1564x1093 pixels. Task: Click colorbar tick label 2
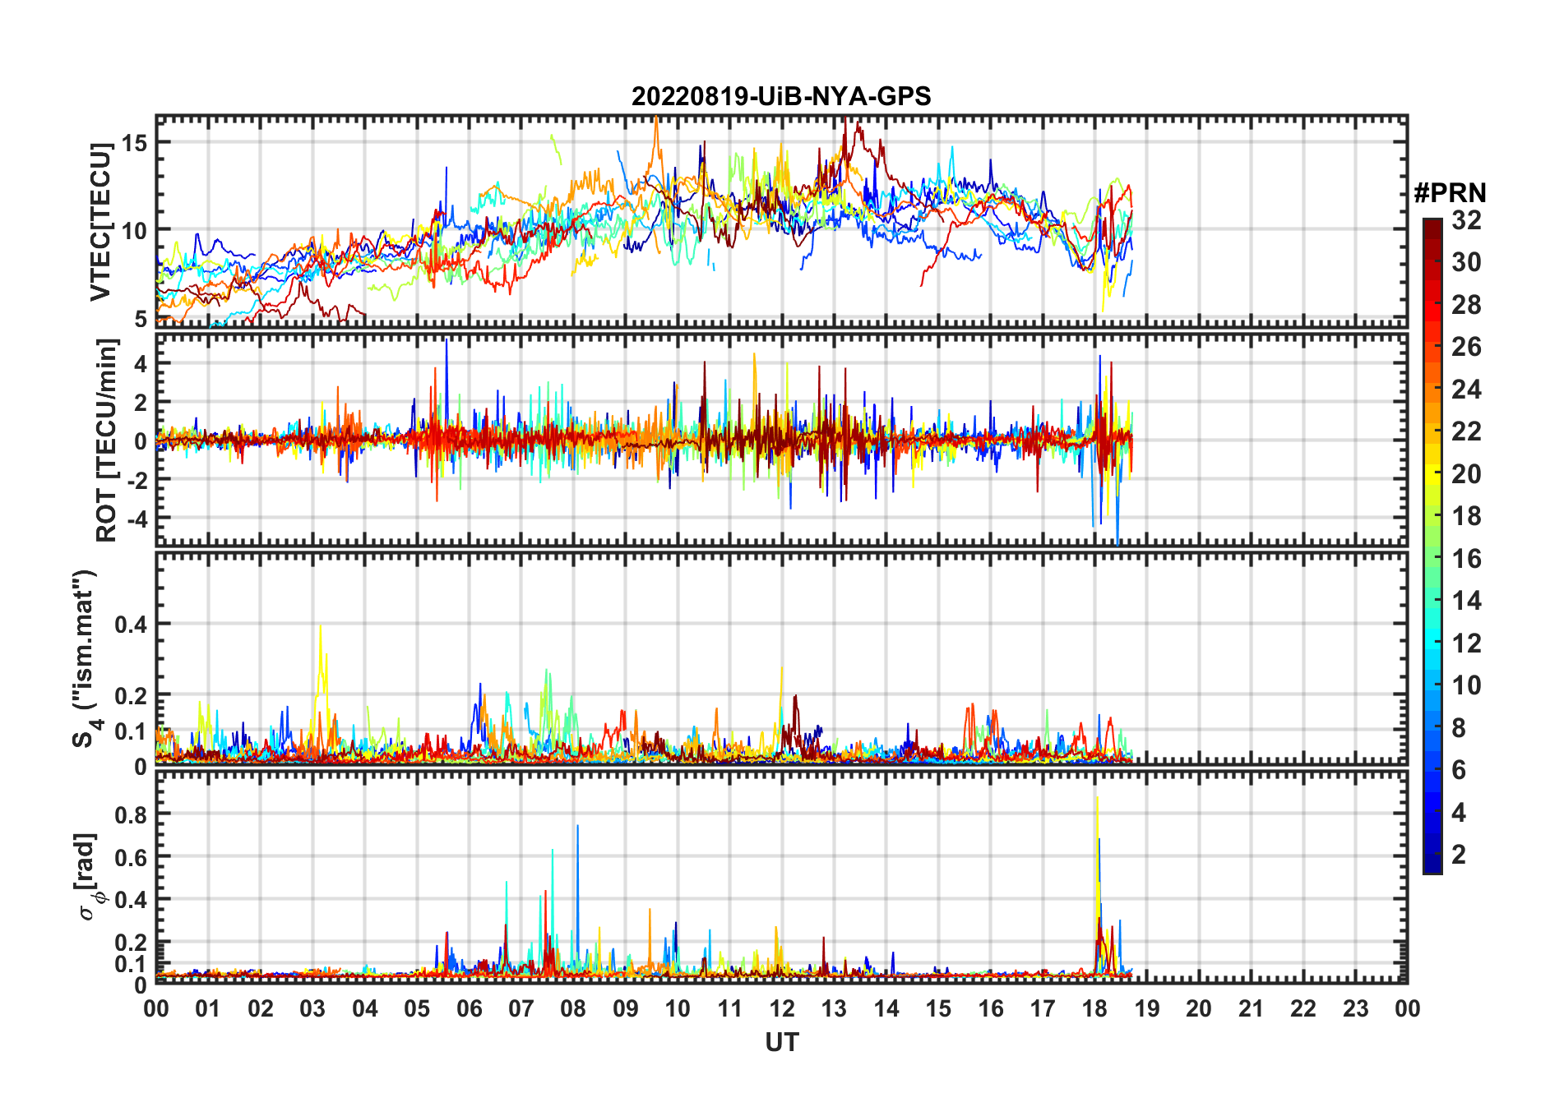pyautogui.click(x=1459, y=855)
